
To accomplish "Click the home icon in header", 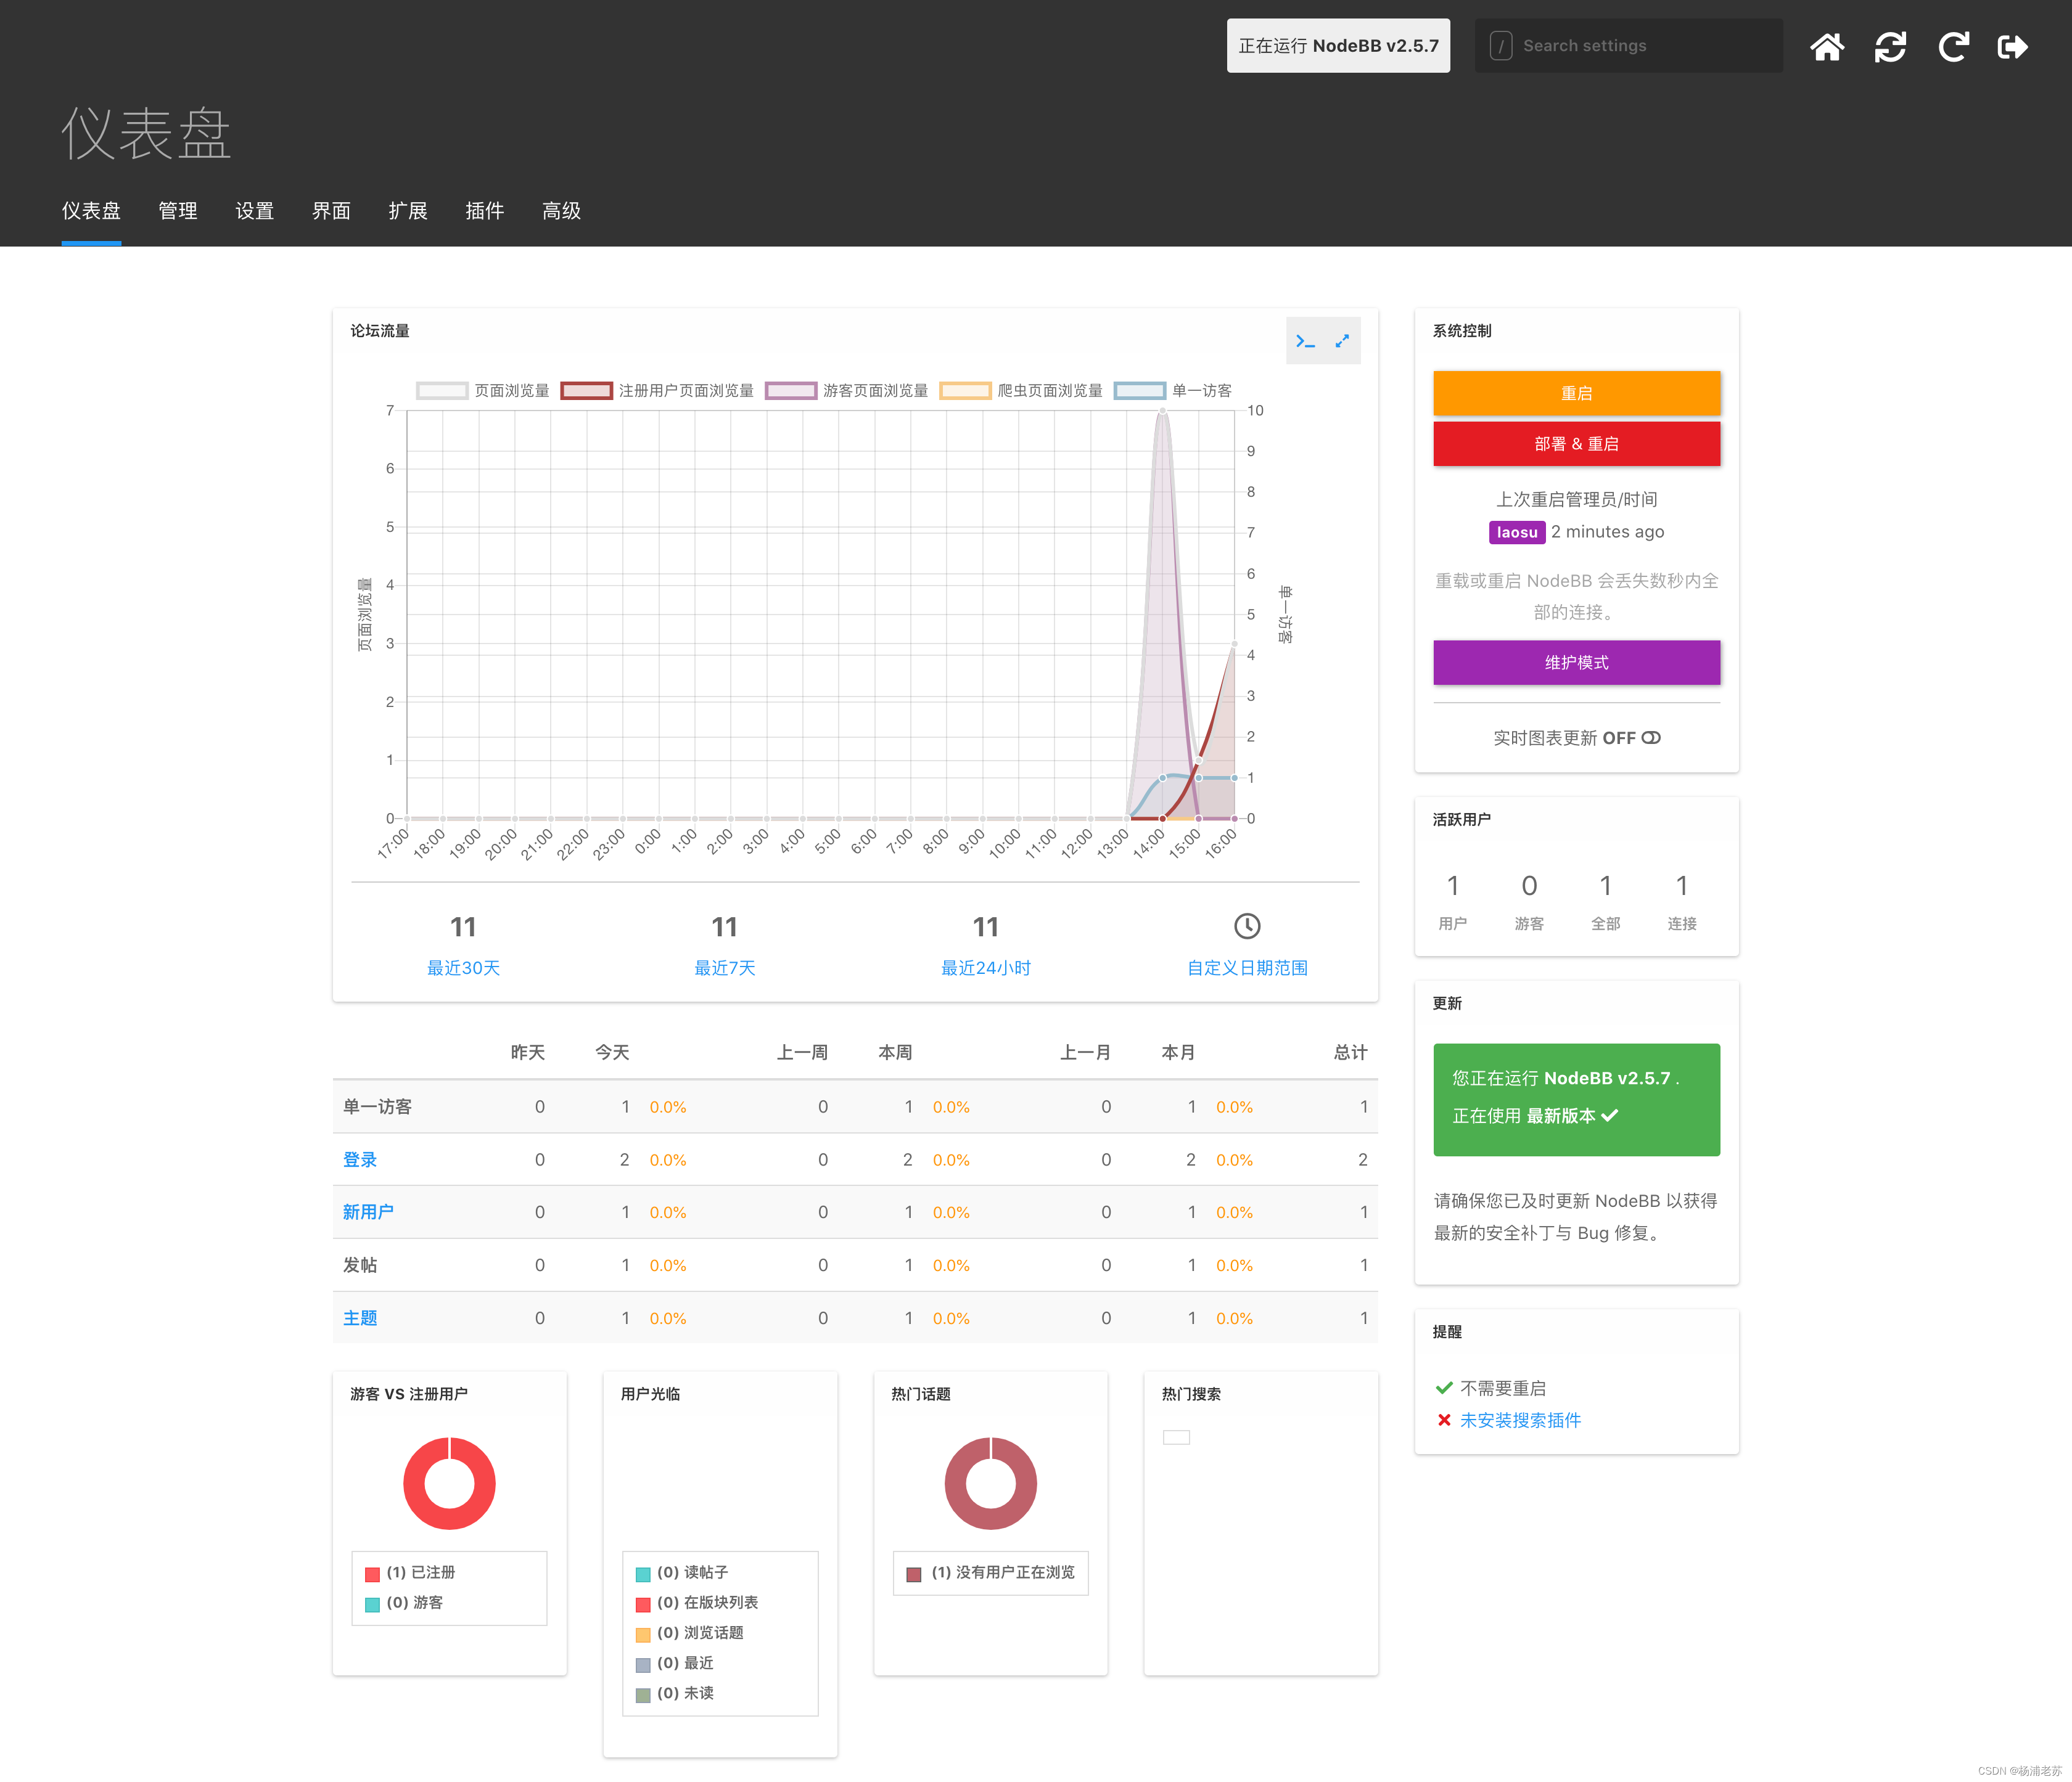I will tap(1827, 46).
